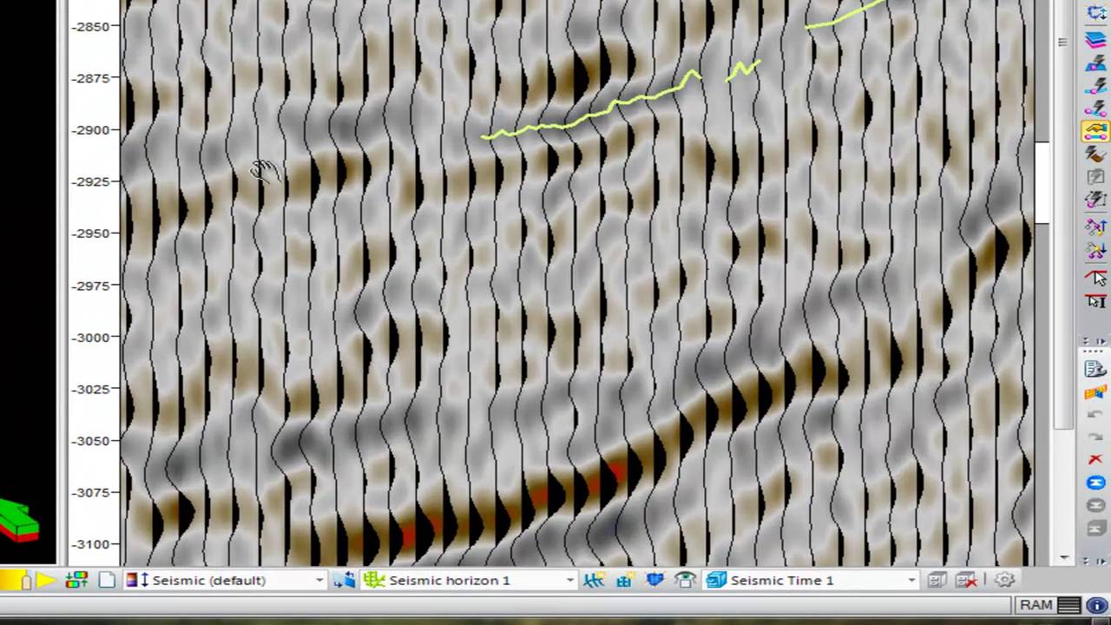Click the -3050 depth axis label
Image resolution: width=1111 pixels, height=625 pixels.
[90, 441]
